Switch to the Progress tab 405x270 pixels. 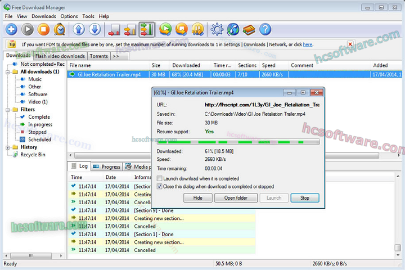107,167
